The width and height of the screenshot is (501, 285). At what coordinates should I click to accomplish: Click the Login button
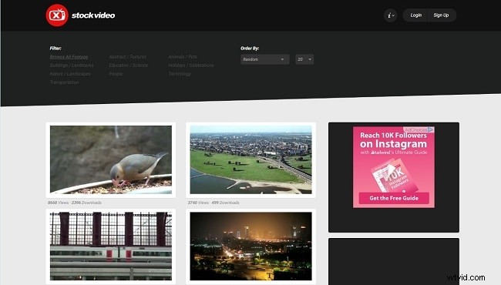point(415,15)
